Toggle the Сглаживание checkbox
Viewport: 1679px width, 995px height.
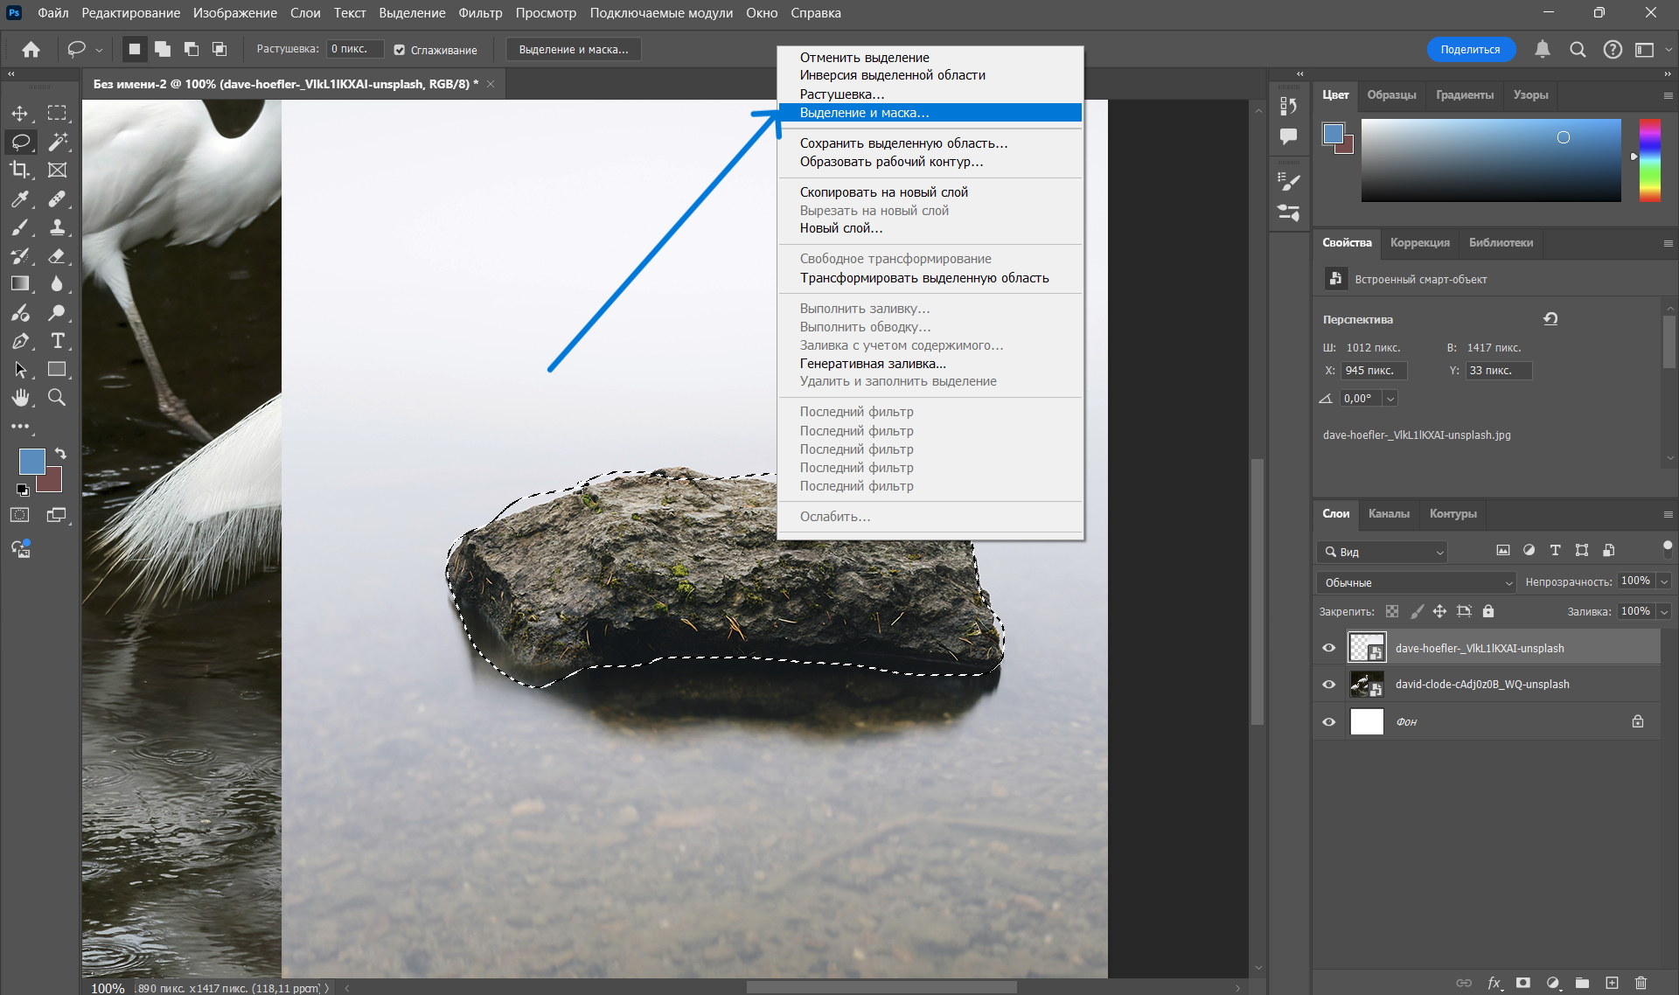[x=400, y=50]
